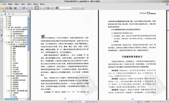Open the Pages thumbnail sidebar icon
Screen dimensions: 169x103
click(x=2, y=20)
